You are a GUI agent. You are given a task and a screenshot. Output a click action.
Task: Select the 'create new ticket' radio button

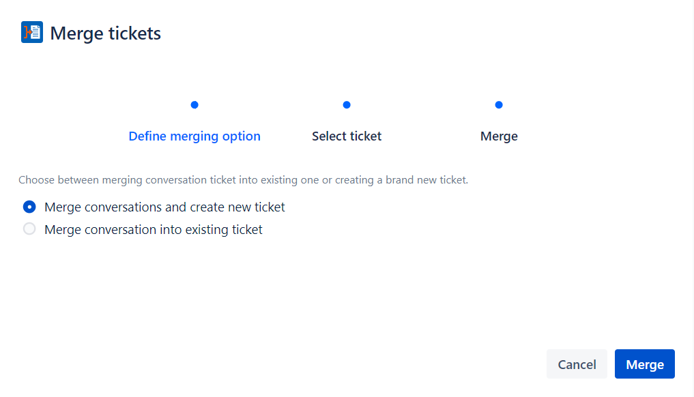point(29,207)
